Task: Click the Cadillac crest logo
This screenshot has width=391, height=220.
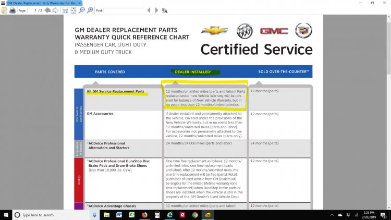Action: pos(303,30)
